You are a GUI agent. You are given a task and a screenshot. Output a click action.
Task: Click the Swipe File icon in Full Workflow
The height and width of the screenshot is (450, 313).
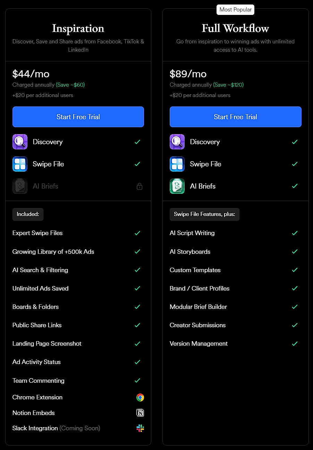[x=177, y=164]
